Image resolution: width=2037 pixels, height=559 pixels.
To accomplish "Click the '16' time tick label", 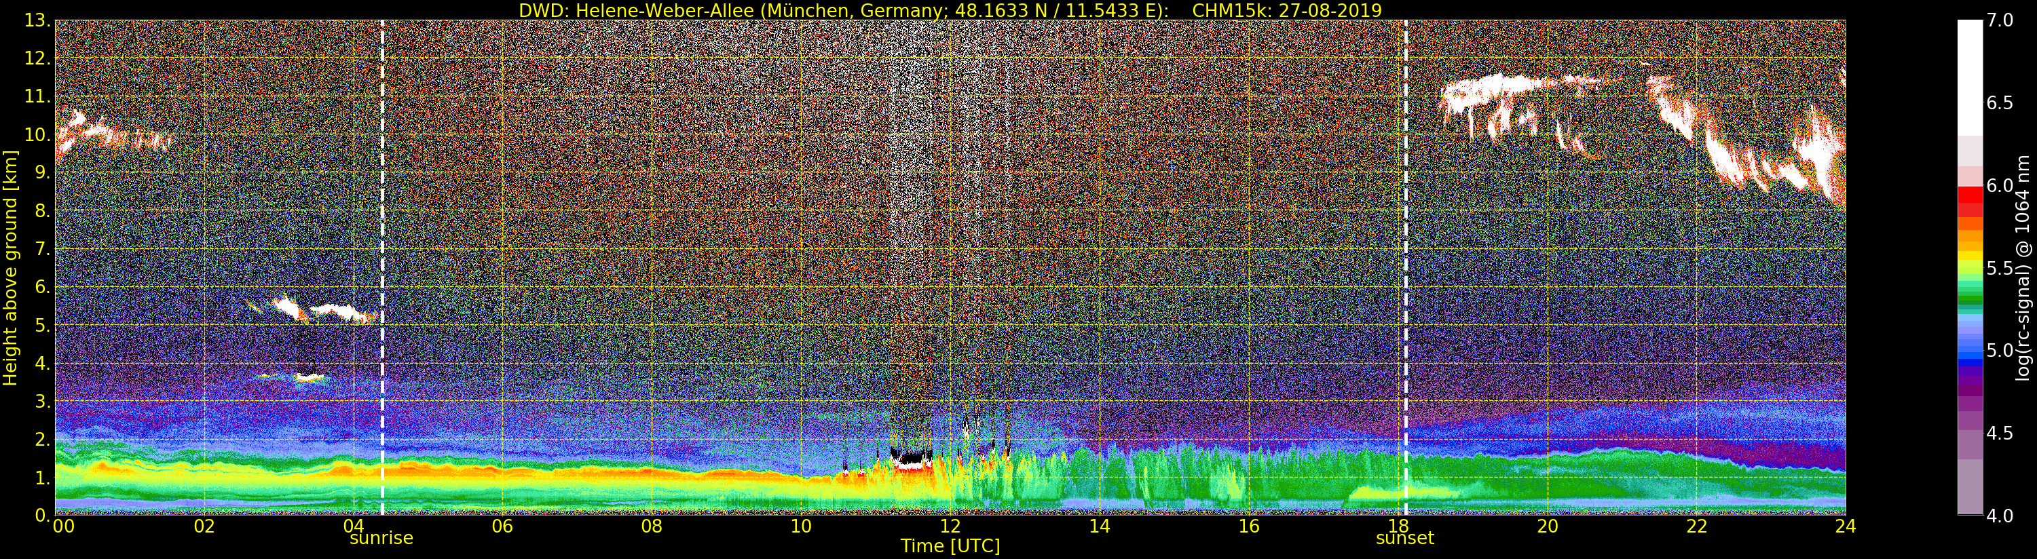I will click(x=1249, y=526).
